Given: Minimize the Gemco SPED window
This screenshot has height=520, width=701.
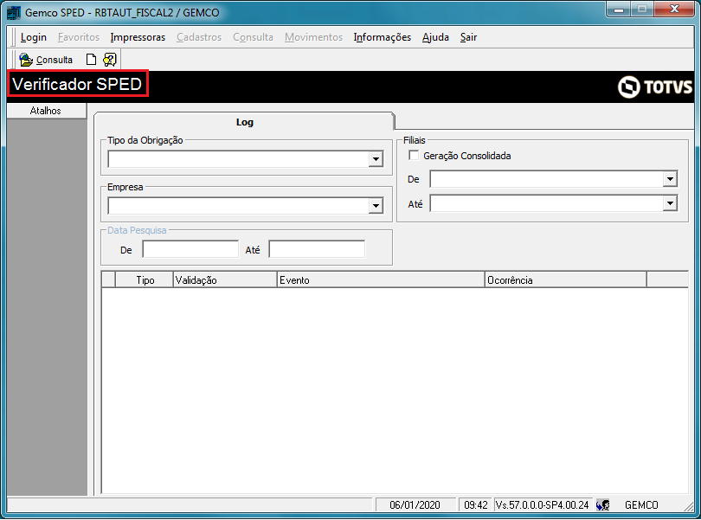Looking at the screenshot, I should point(619,9).
